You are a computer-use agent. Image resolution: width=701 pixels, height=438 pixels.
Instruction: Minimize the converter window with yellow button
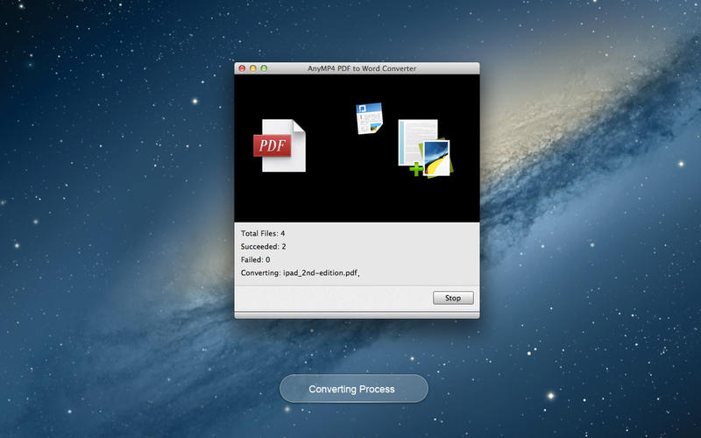point(252,68)
